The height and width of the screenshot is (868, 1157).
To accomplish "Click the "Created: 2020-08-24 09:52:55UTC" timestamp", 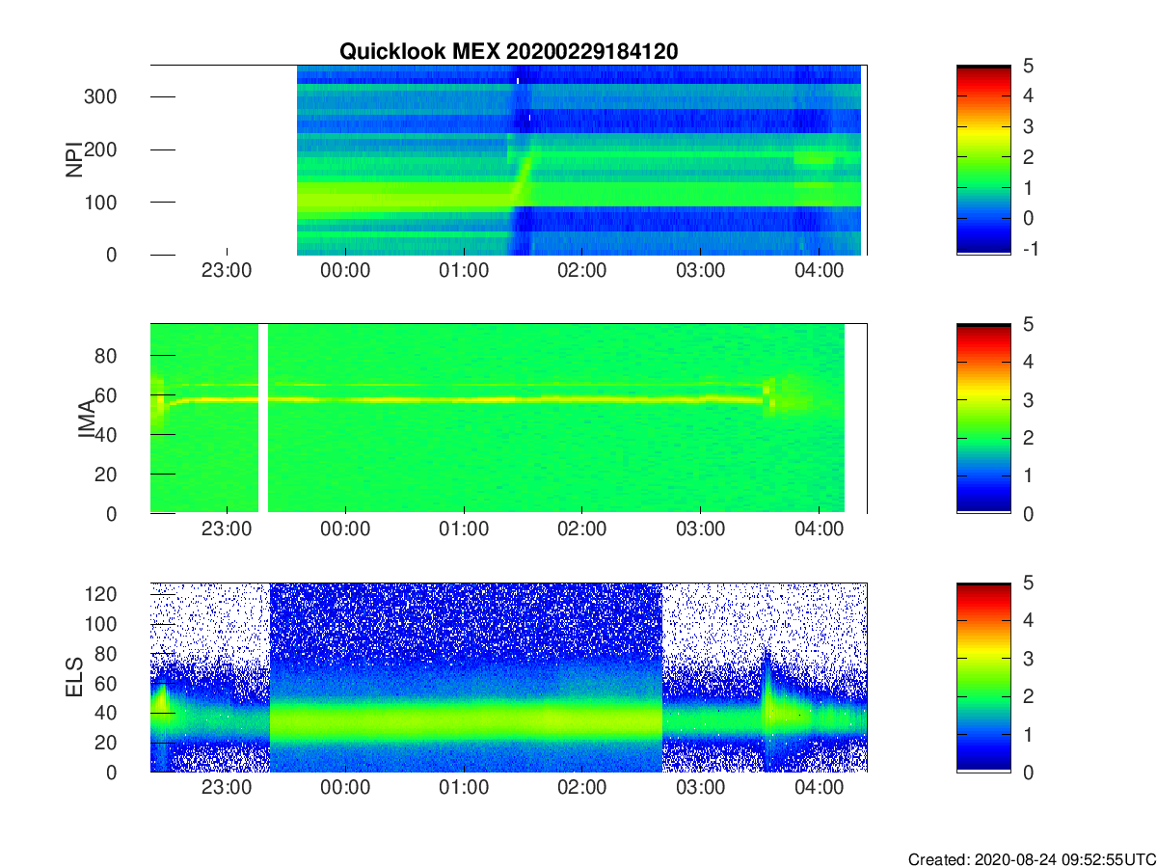I will pyautogui.click(x=1032, y=859).
